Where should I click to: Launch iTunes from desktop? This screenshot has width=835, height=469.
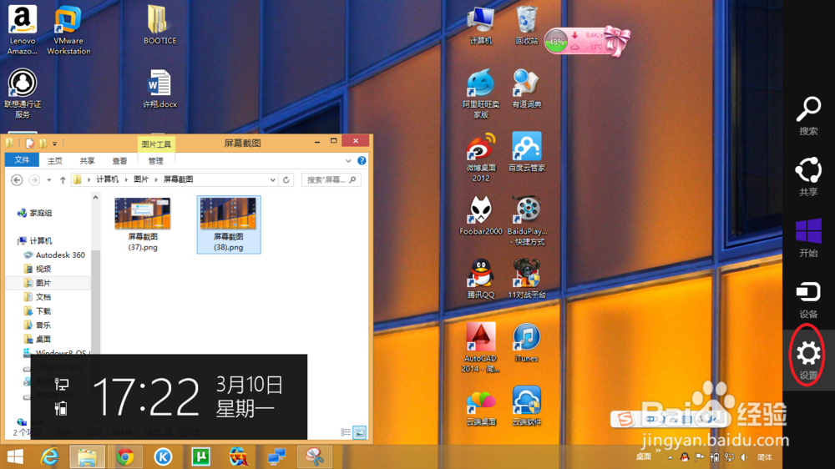[x=527, y=343]
